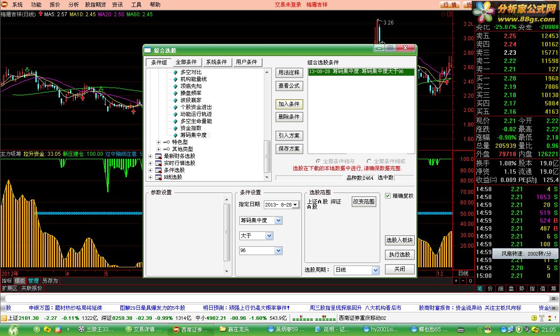560x336 pixels.
Task: Click 加入条件 button
Action: point(289,104)
